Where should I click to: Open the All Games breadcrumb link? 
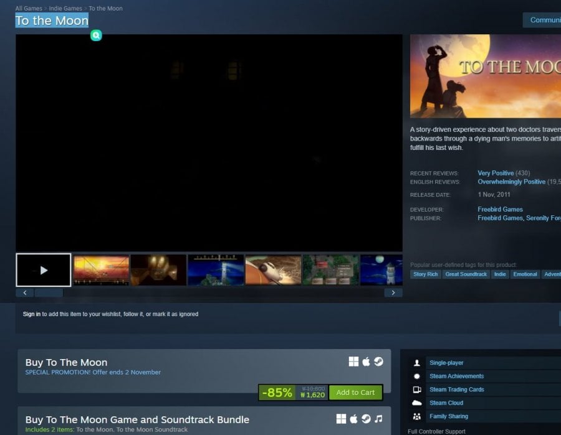point(29,8)
